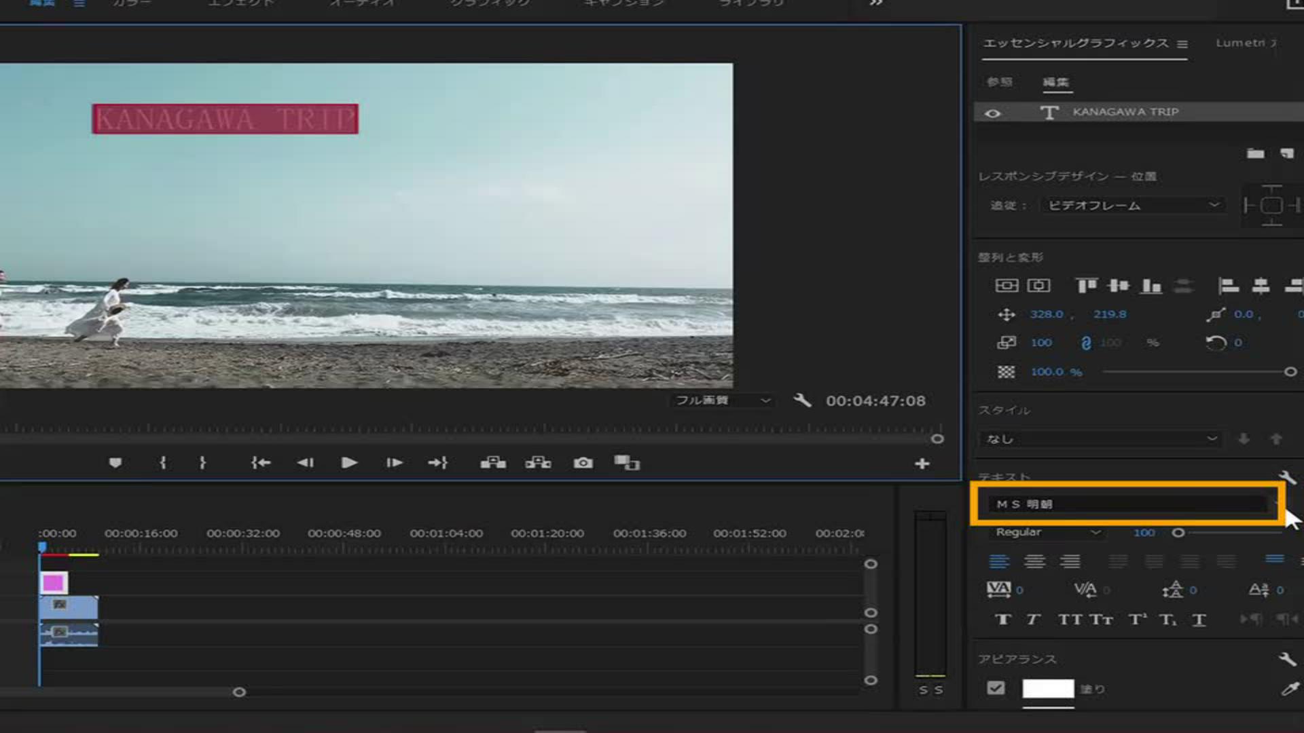The image size is (1304, 733).
Task: Center align text icon
Action: 1034,561
